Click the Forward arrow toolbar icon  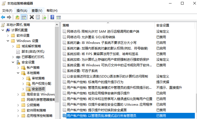pos(9,17)
